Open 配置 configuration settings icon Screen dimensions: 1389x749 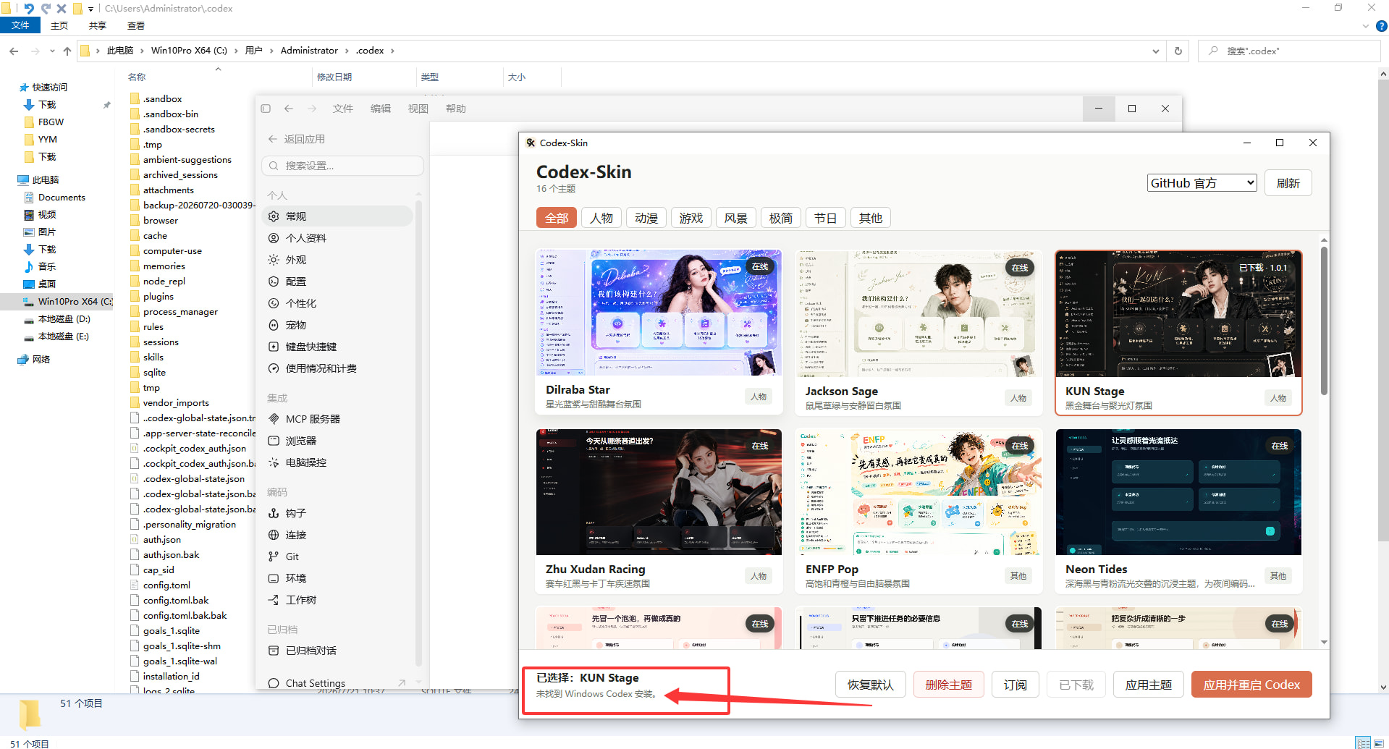[274, 282]
